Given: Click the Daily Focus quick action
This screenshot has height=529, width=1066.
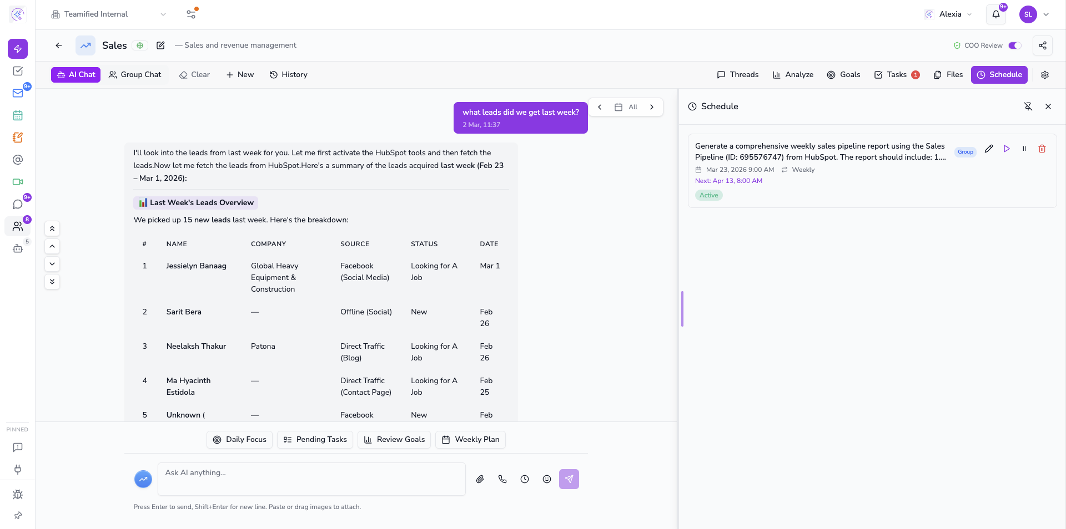Looking at the screenshot, I should tap(240, 440).
